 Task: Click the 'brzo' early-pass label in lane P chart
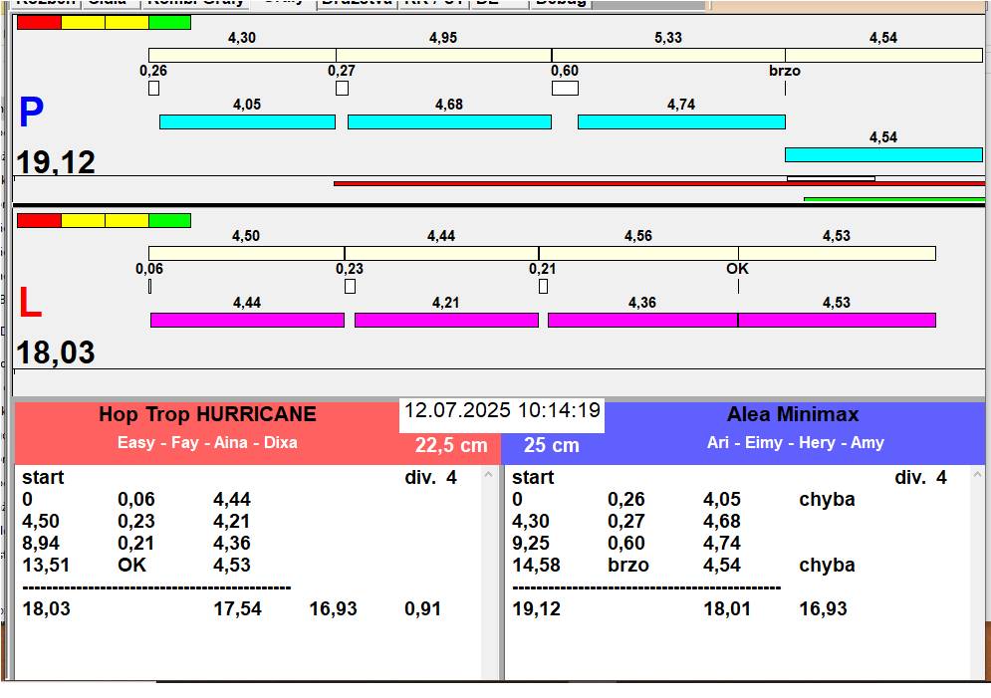[x=785, y=71]
